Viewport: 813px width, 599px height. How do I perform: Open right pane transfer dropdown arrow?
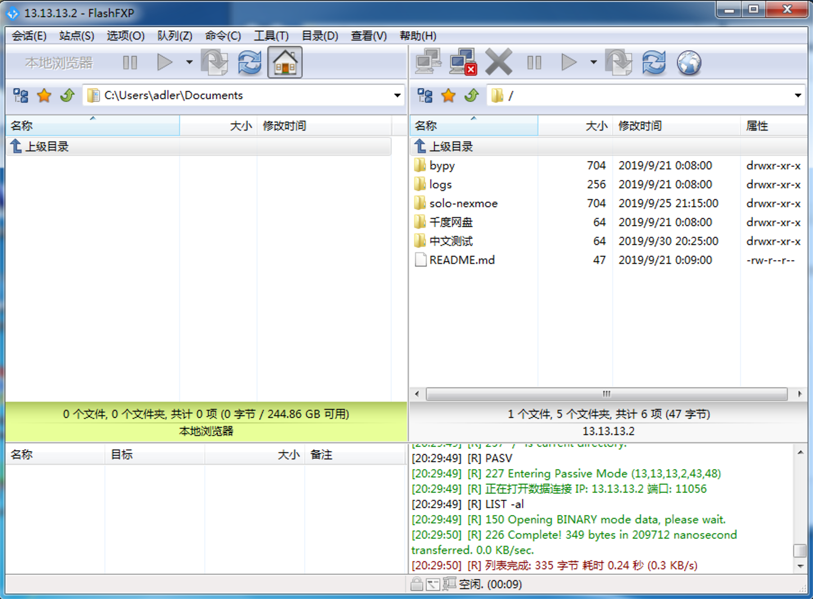click(x=593, y=63)
